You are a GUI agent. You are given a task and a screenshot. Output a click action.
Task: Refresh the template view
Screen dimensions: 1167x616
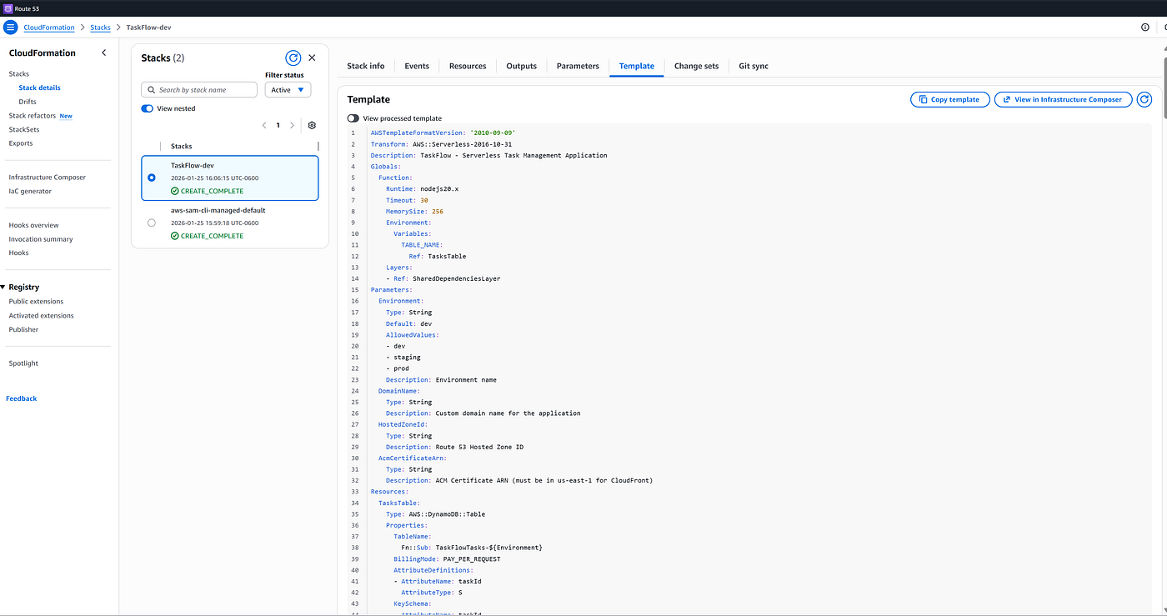(x=1144, y=99)
